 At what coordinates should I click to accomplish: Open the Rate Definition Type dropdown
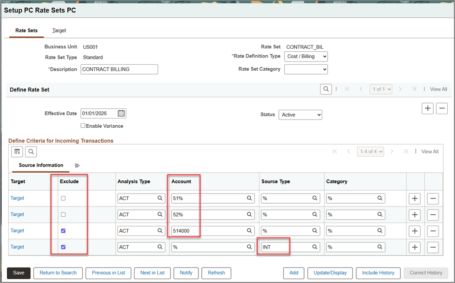click(x=306, y=57)
